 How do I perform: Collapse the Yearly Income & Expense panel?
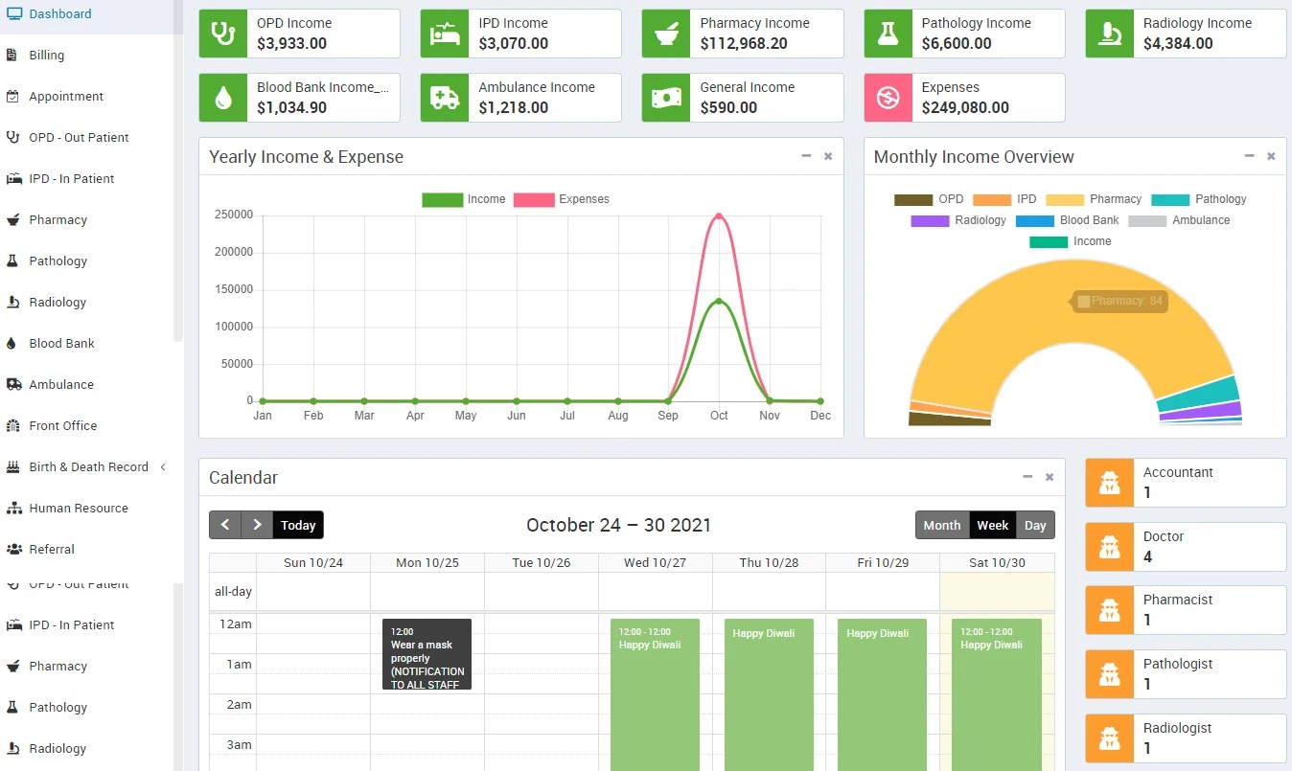[806, 156]
